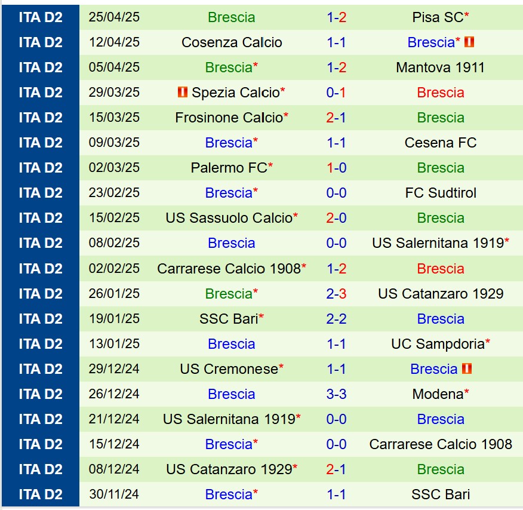Open the US Cremonese team link
Screen dimensions: 523x510
pos(229,369)
